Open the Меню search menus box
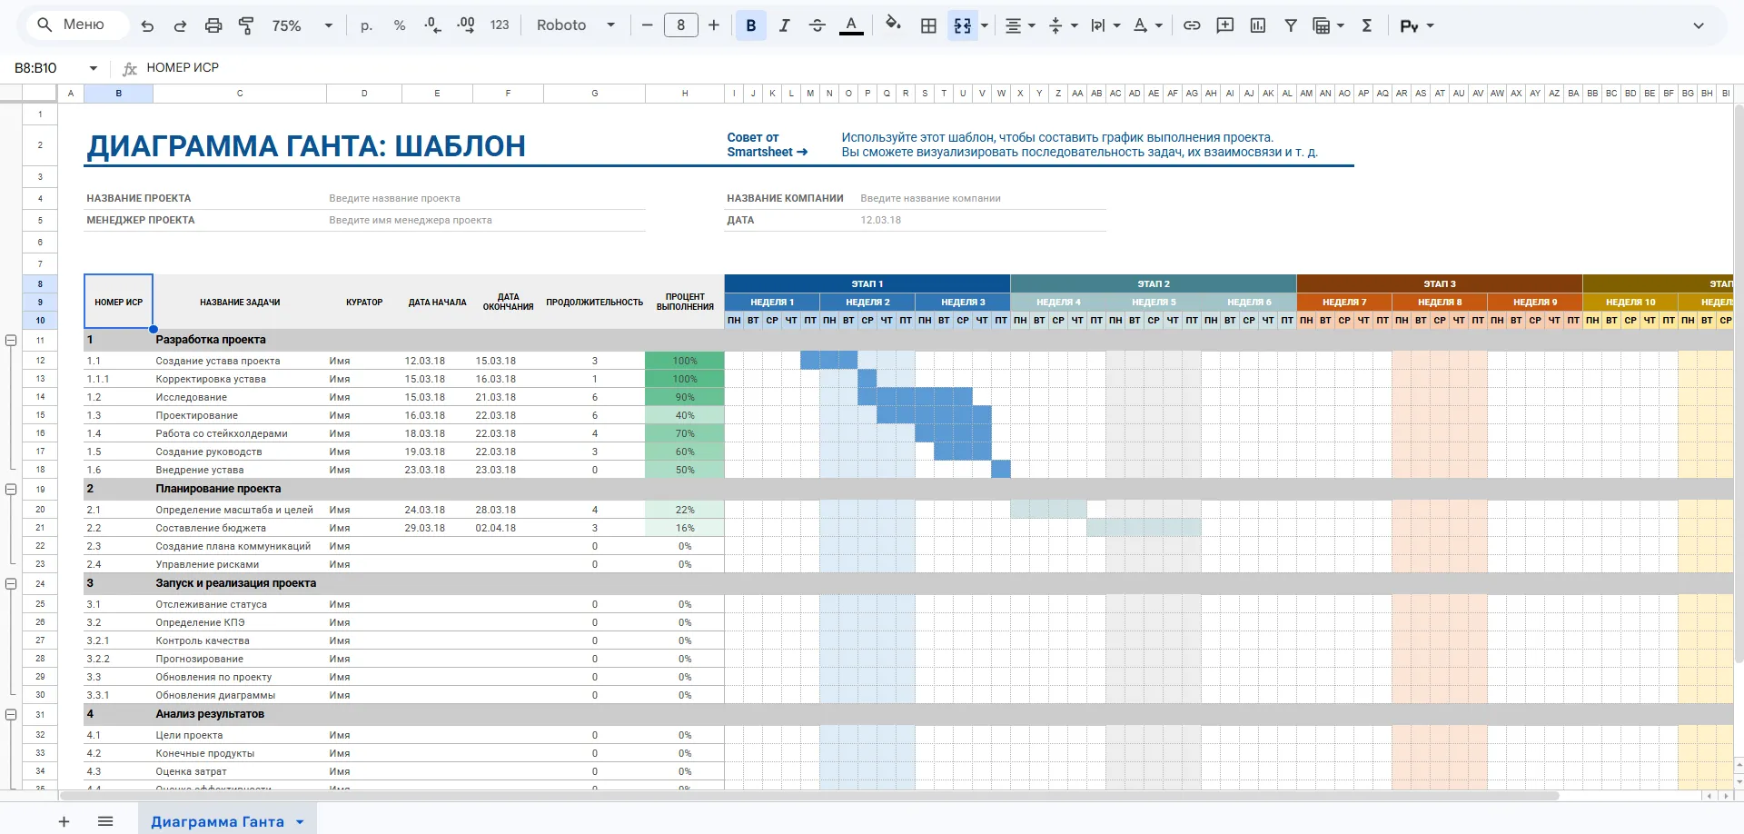 coord(76,25)
